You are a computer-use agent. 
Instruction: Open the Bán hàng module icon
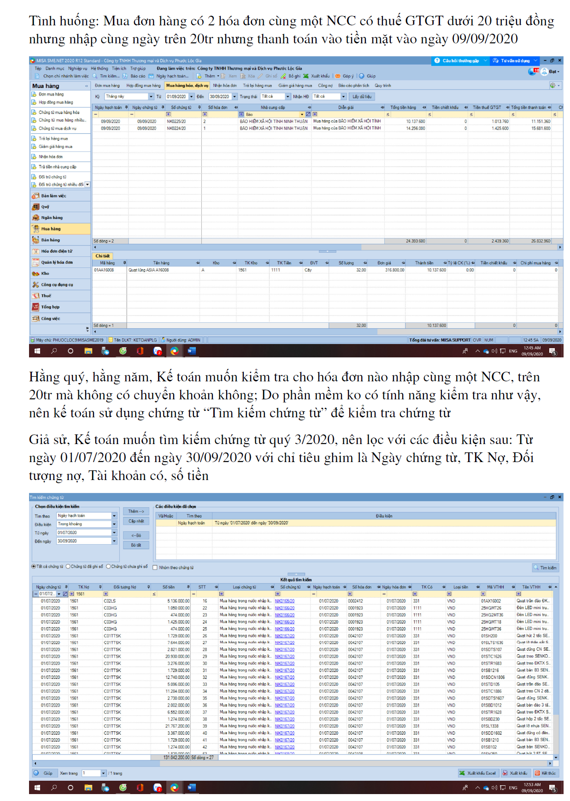coord(35,240)
